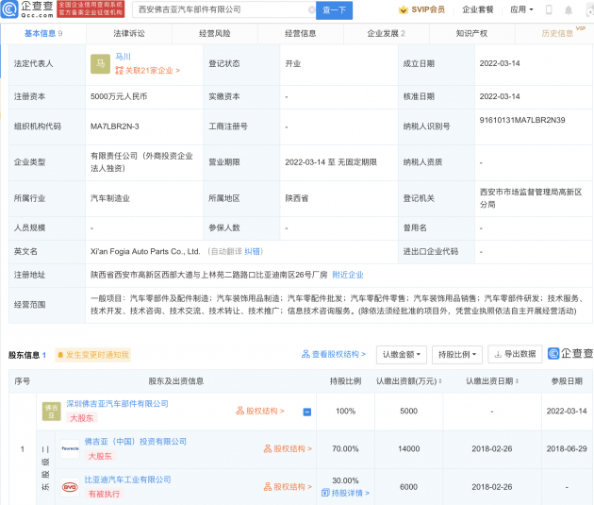Open 佛吉亚（中国）投资有限公司 link

click(135, 442)
